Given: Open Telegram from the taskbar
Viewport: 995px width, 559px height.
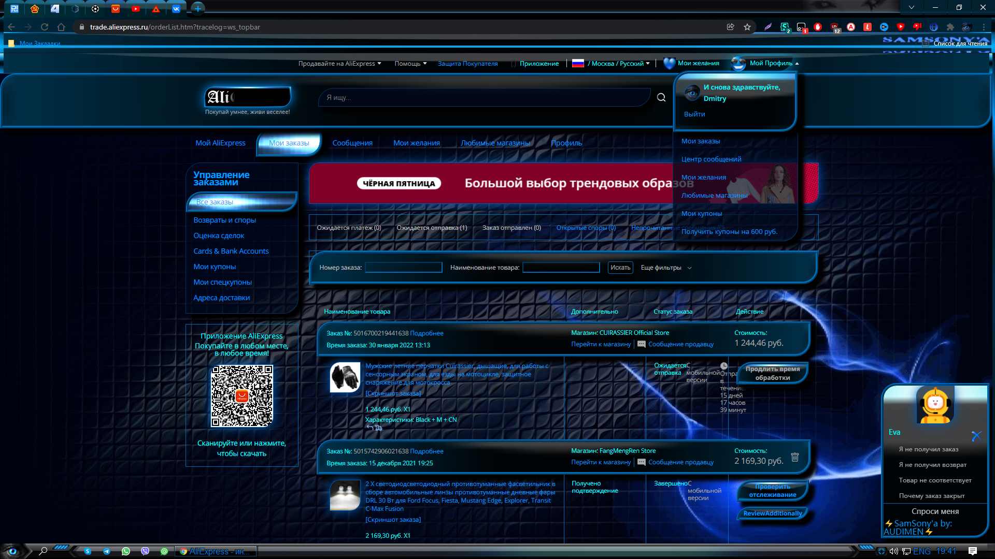Looking at the screenshot, I should 107,551.
